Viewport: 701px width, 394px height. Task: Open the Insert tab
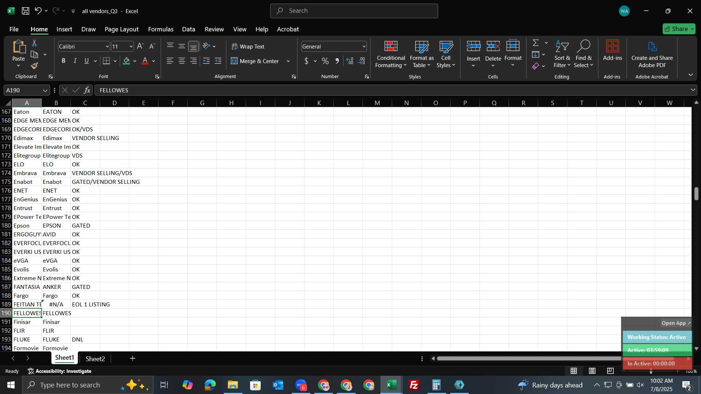coord(64,29)
